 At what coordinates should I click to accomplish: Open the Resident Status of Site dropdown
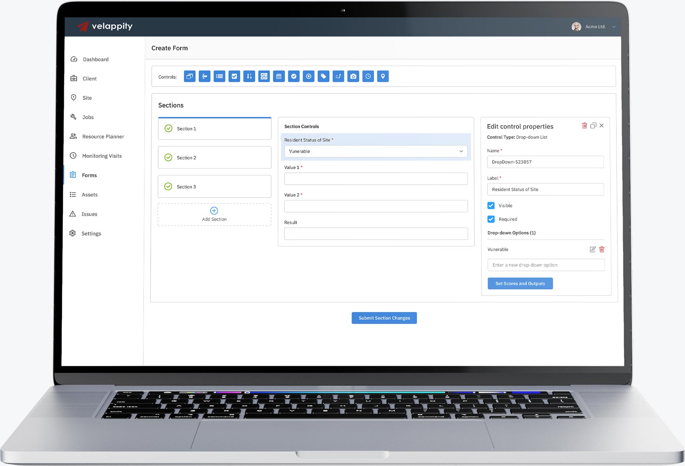click(x=376, y=152)
